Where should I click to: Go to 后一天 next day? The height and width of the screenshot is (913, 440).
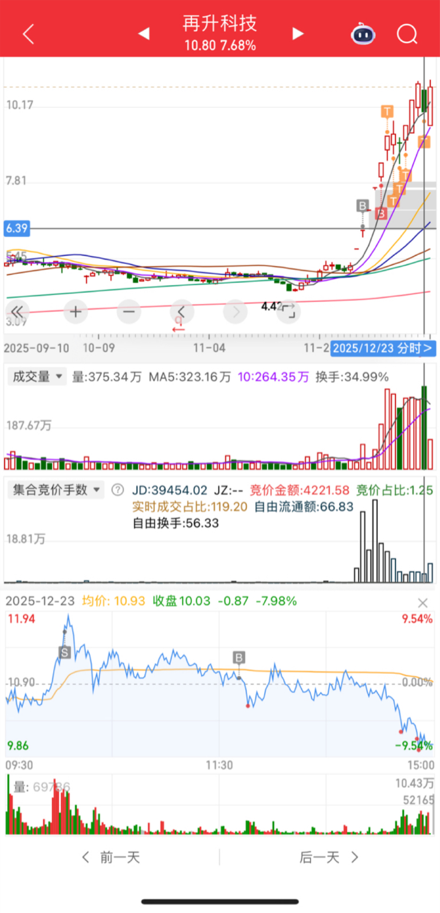tap(329, 857)
